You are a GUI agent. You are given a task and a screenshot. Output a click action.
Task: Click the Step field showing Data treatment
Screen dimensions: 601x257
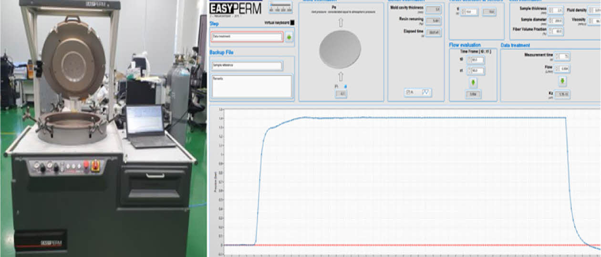pyautogui.click(x=247, y=37)
